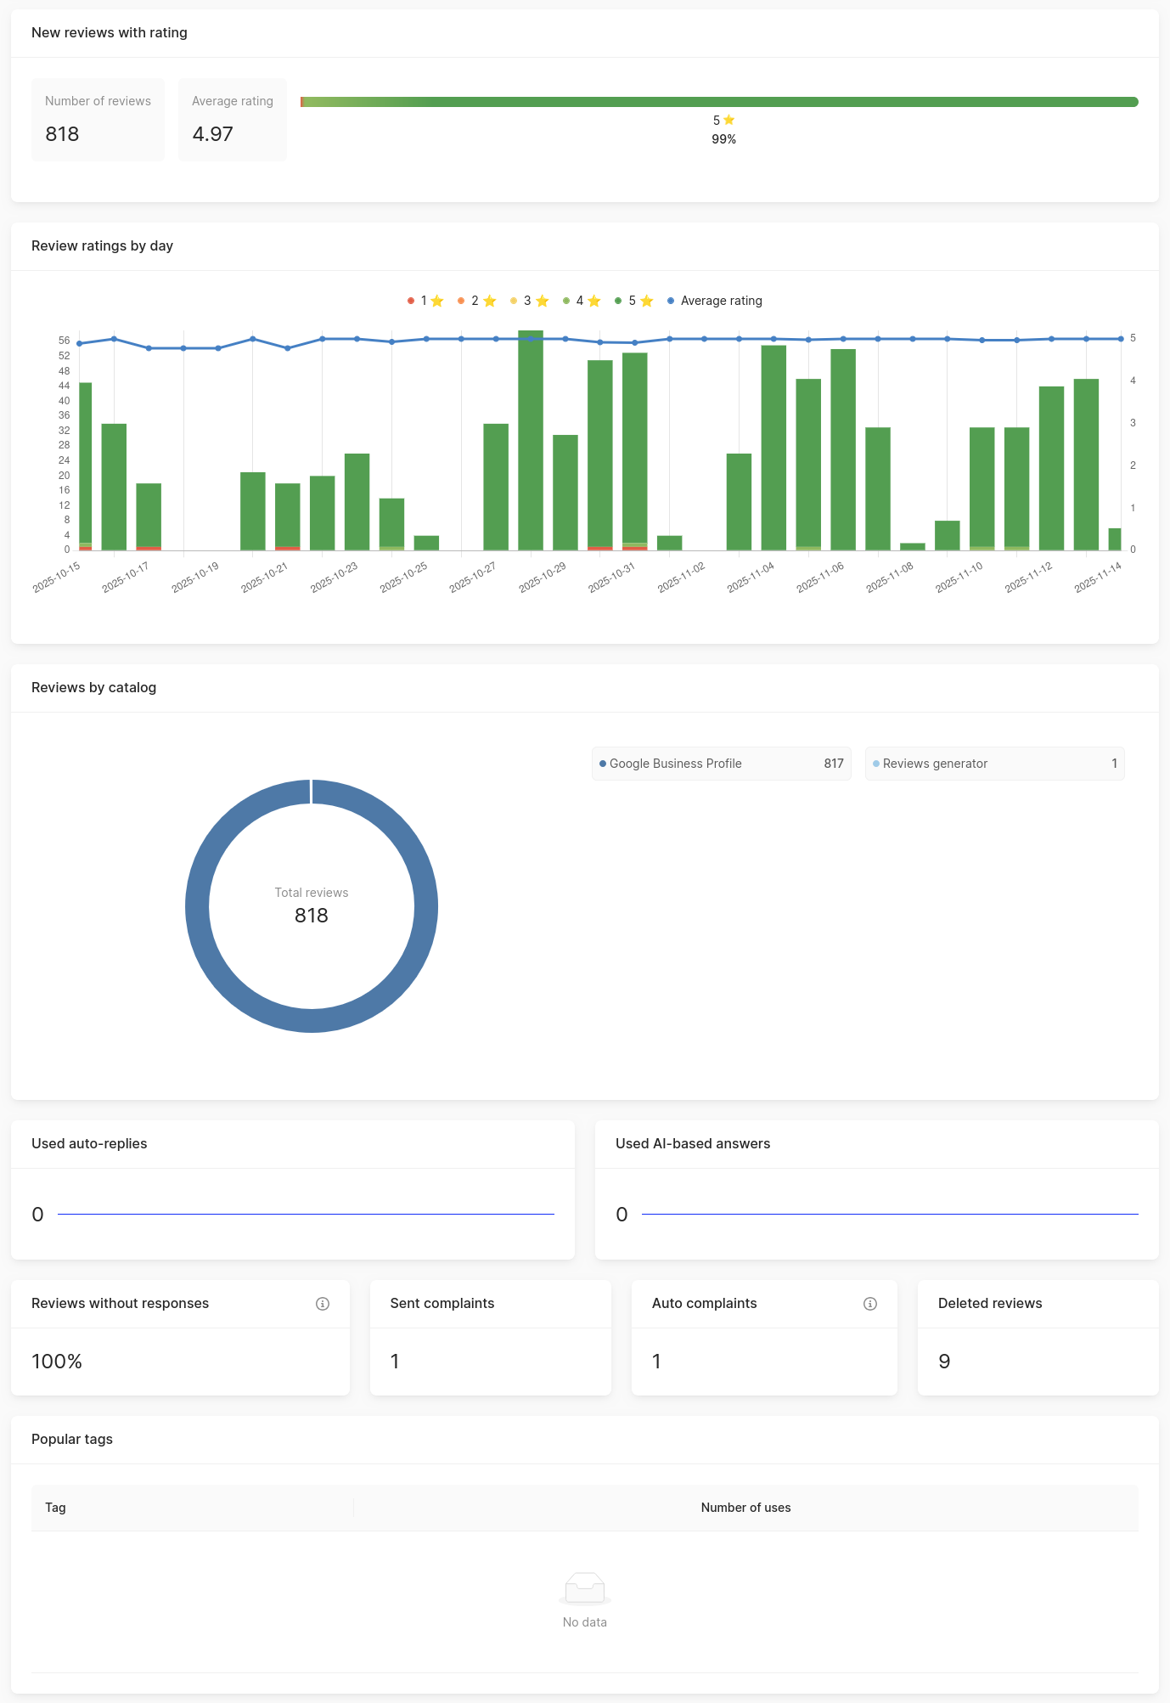Hide the 4 star legend series
Viewport: 1170px width, 1703px height.
tap(582, 301)
